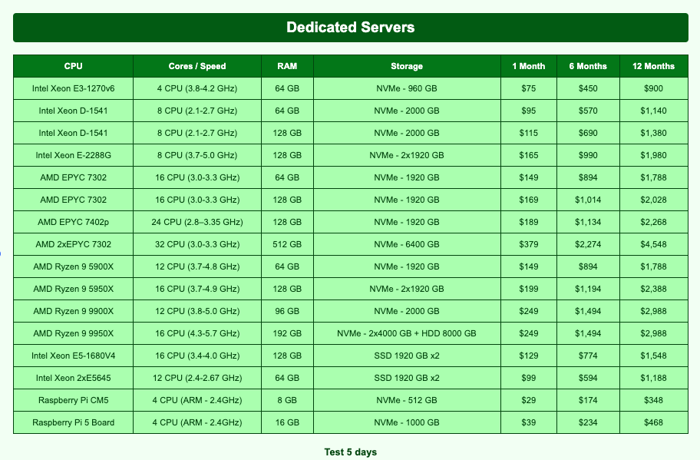Click the '192 GB' RAM cell
700x460 pixels.
click(x=287, y=333)
